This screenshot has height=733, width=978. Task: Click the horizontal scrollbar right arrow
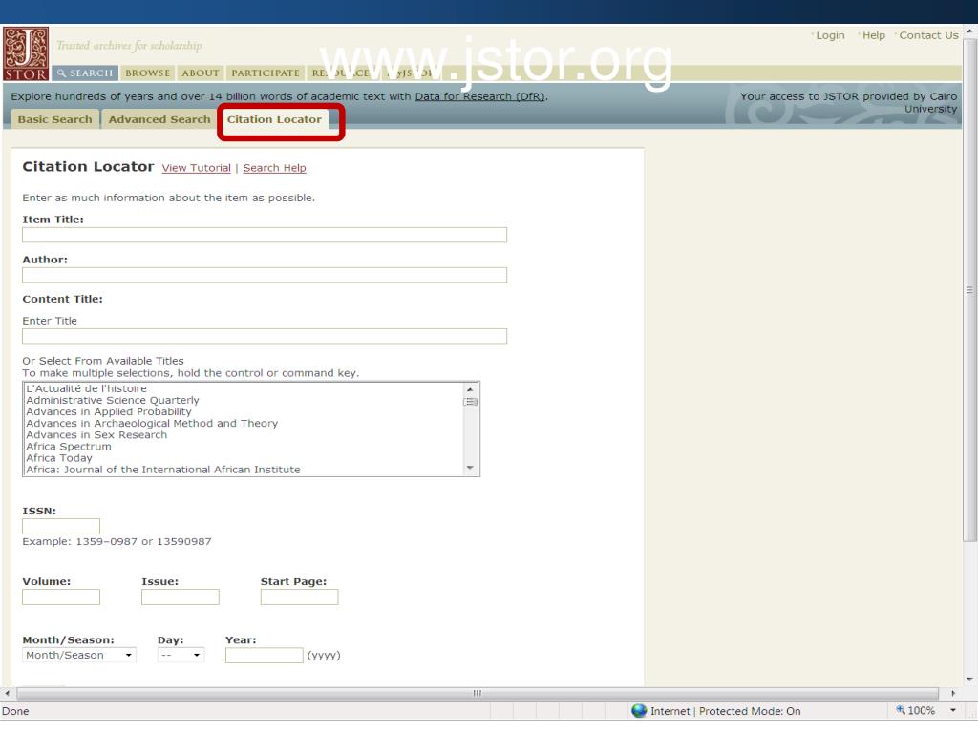952,693
